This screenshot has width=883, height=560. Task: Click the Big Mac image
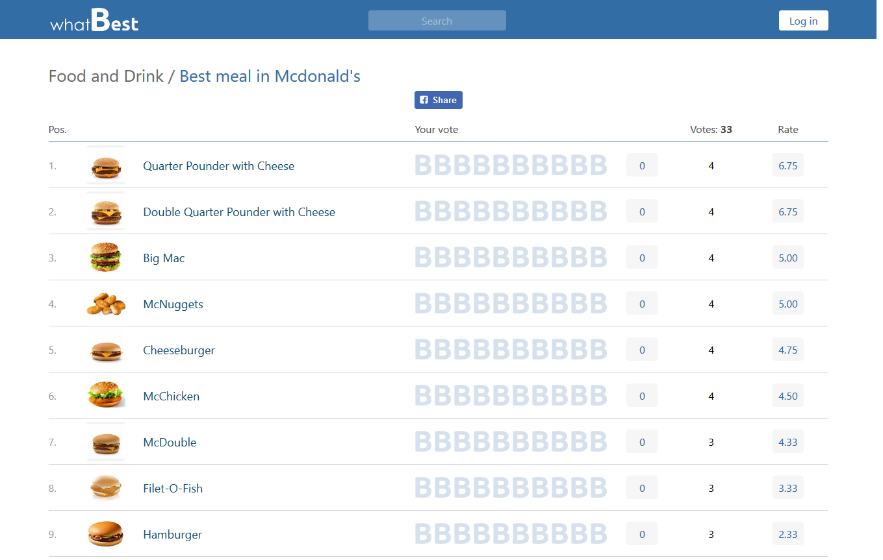coord(106,258)
